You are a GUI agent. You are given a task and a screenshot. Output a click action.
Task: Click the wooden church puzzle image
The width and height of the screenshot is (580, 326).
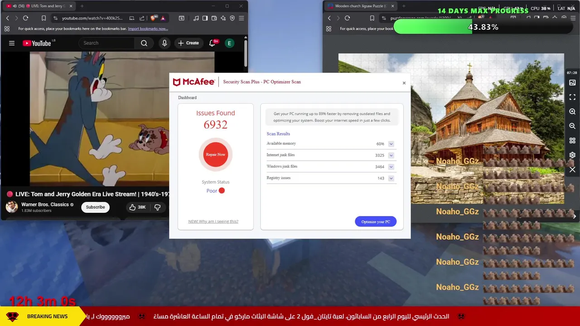point(451,129)
